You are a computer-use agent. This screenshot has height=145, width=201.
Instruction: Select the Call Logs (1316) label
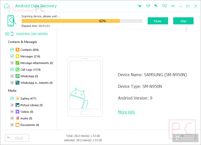point(31,70)
